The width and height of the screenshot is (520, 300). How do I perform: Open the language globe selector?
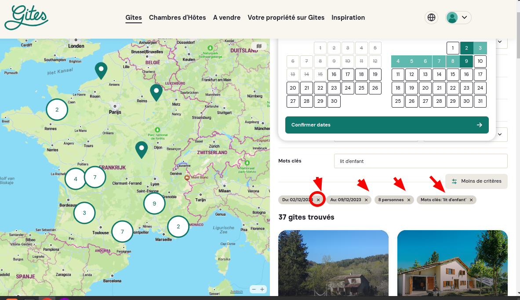click(432, 18)
